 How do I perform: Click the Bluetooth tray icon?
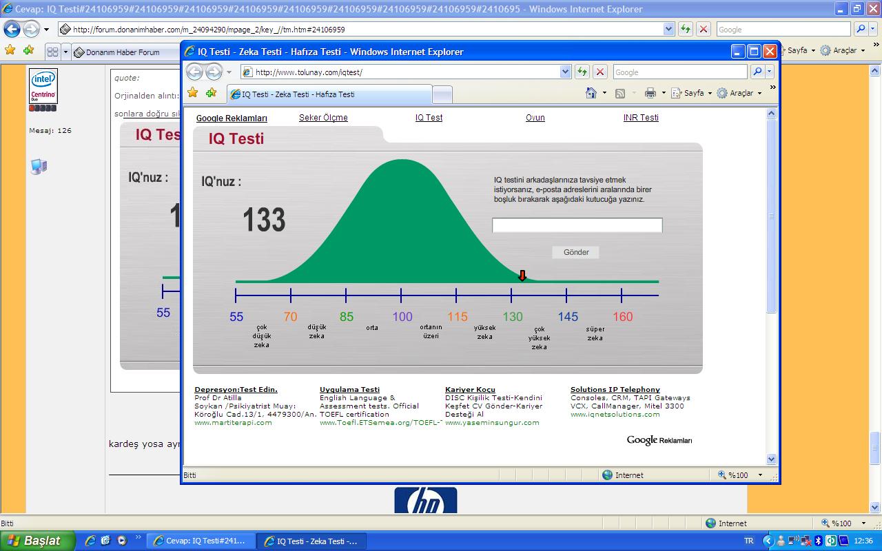coord(819,541)
